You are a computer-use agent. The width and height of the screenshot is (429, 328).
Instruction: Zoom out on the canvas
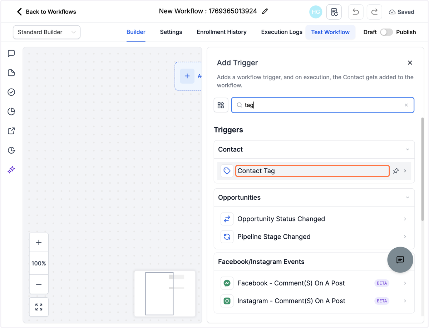coord(39,284)
